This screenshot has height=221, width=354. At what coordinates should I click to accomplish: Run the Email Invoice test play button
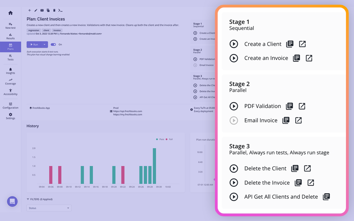click(x=234, y=120)
